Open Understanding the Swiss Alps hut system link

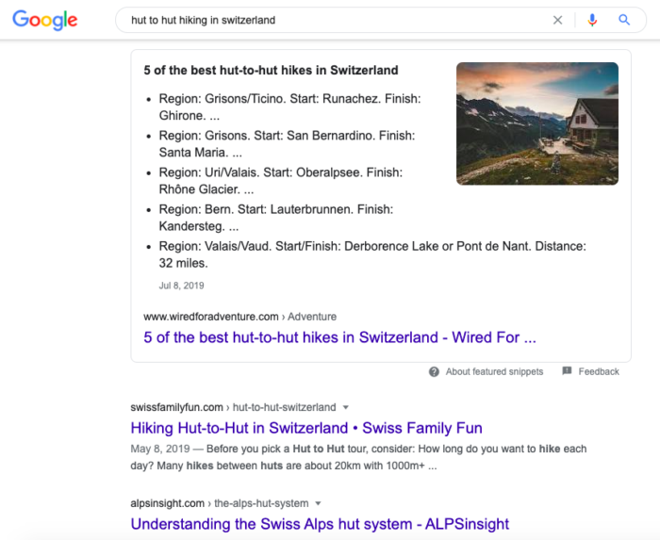320,524
